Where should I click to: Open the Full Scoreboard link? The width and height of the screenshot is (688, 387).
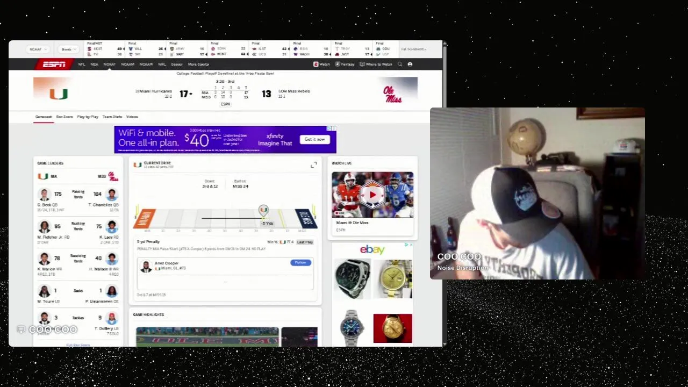click(414, 49)
